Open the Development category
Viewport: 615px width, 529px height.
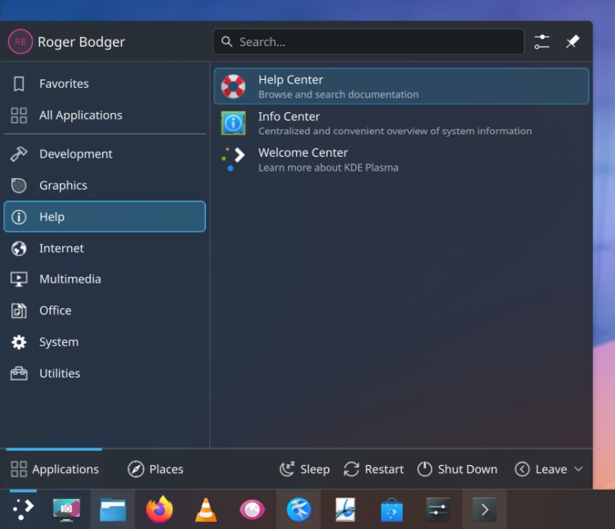[105, 154]
